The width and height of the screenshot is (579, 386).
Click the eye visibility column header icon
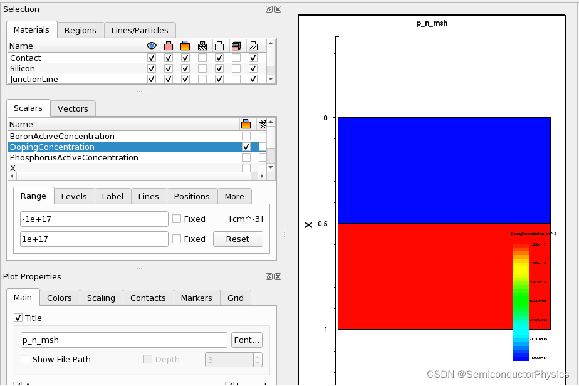pos(152,46)
